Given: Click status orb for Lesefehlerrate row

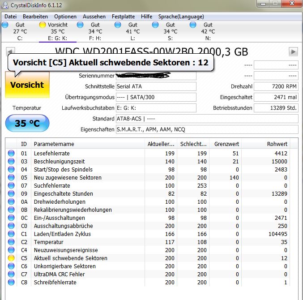Looking at the screenshot, I should coord(11,153).
